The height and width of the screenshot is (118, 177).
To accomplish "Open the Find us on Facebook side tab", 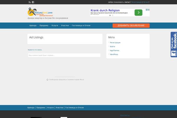I will [x=174, y=45].
